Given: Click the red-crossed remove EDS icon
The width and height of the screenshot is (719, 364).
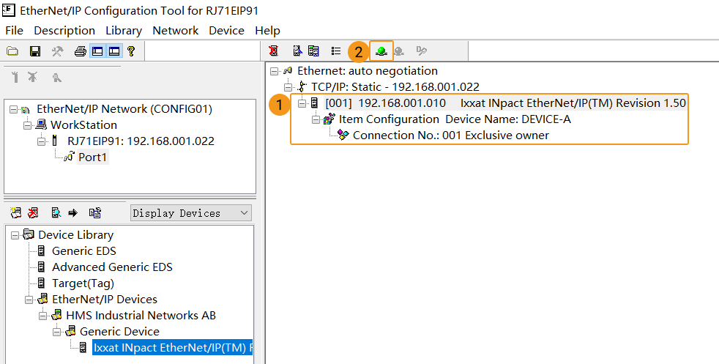Looking at the screenshot, I should click(33, 213).
